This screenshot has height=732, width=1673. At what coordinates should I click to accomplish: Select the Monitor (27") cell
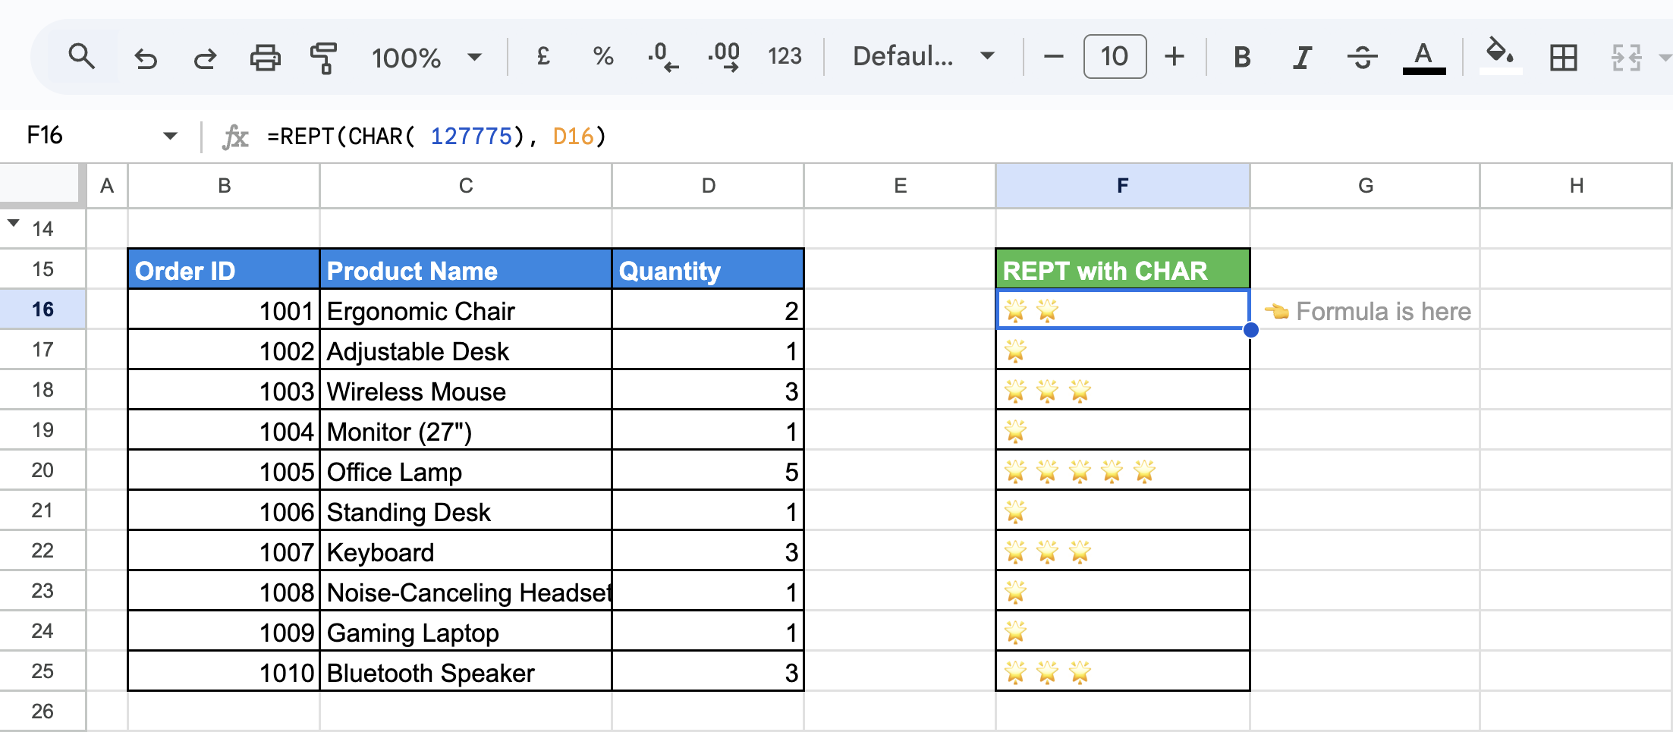coord(466,431)
